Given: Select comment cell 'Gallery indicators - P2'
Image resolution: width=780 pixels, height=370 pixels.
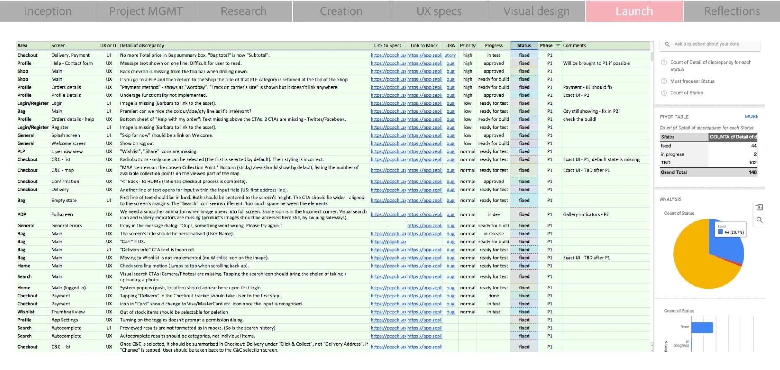Looking at the screenshot, I should 606,214.
